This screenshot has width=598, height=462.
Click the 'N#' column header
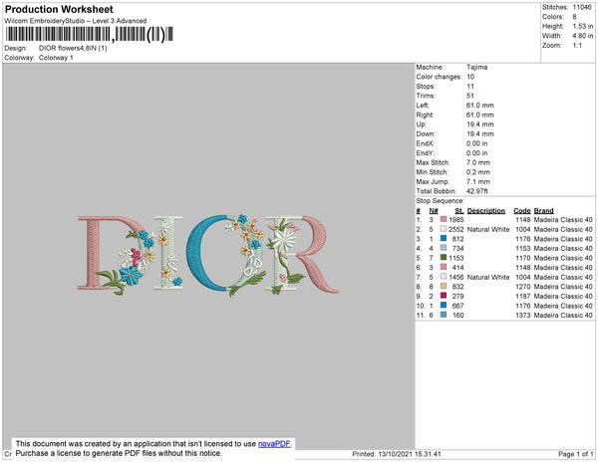pos(434,211)
